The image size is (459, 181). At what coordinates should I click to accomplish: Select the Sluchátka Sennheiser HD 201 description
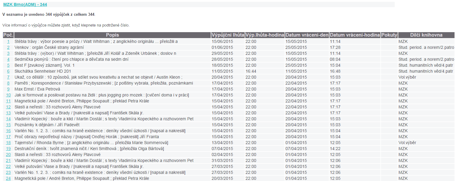click(x=43, y=71)
